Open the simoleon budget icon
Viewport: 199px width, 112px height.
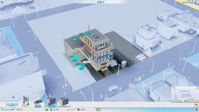click(x=51, y=110)
